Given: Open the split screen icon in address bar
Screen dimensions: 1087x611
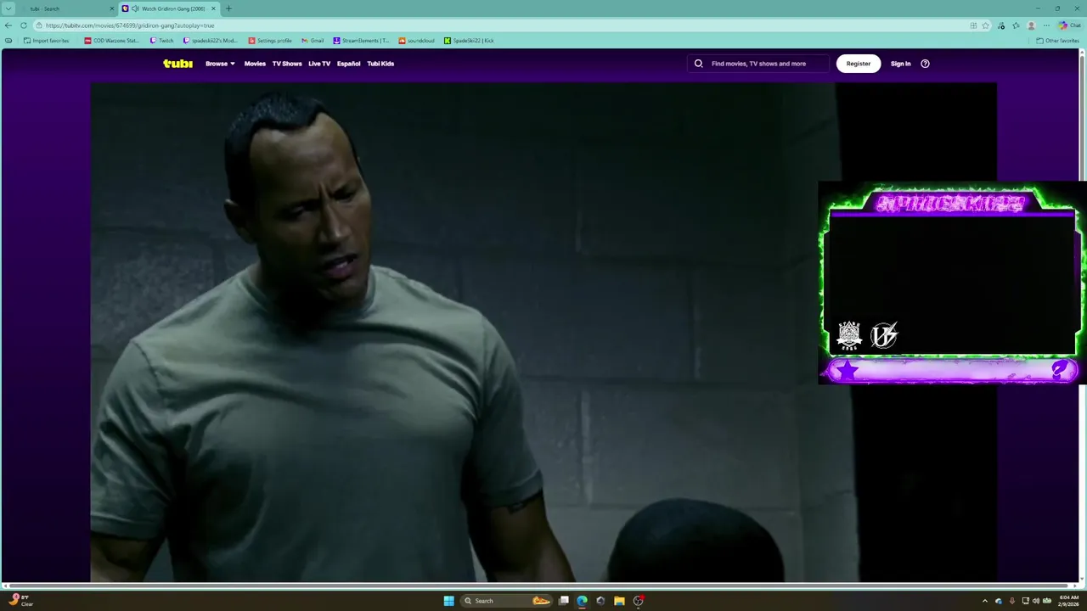Looking at the screenshot, I should [972, 25].
